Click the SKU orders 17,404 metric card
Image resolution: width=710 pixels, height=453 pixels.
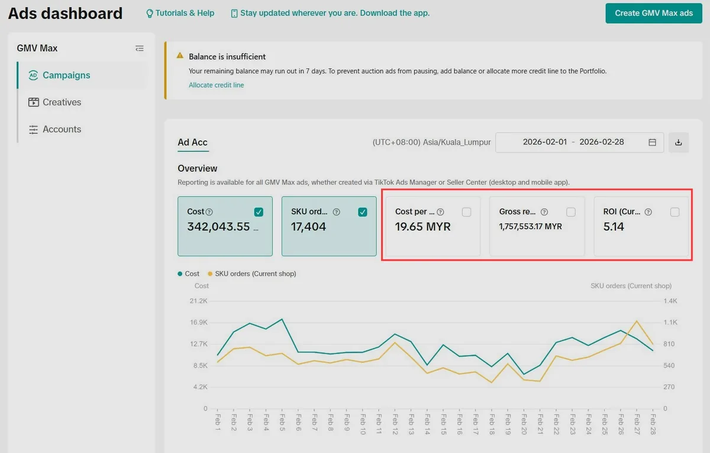(329, 226)
